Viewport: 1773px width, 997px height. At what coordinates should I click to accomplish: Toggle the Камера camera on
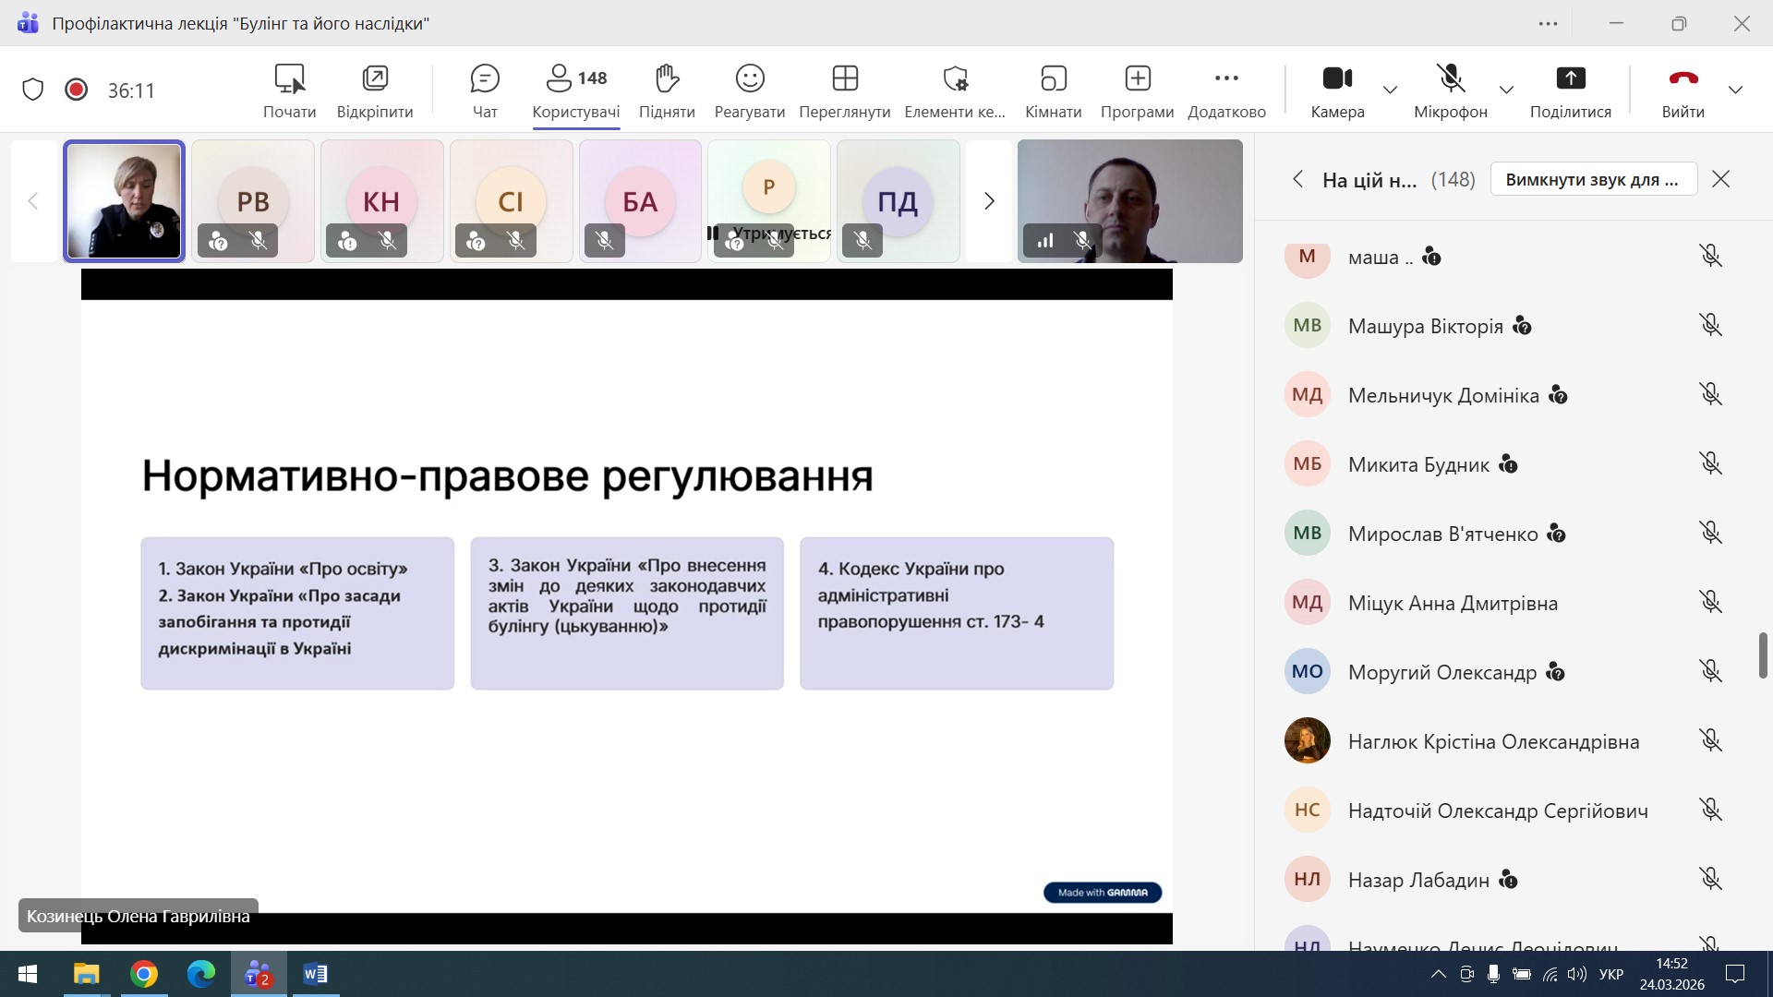click(x=1336, y=79)
